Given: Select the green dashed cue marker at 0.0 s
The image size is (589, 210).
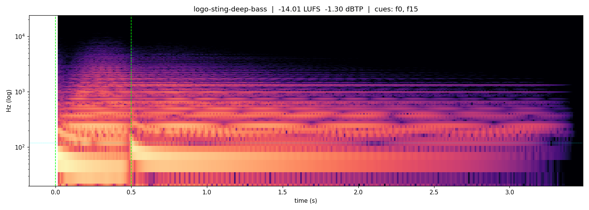Looking at the screenshot, I should pos(55,101).
